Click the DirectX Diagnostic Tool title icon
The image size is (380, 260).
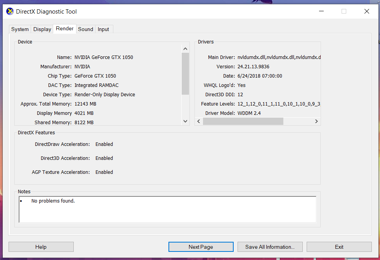[10, 11]
